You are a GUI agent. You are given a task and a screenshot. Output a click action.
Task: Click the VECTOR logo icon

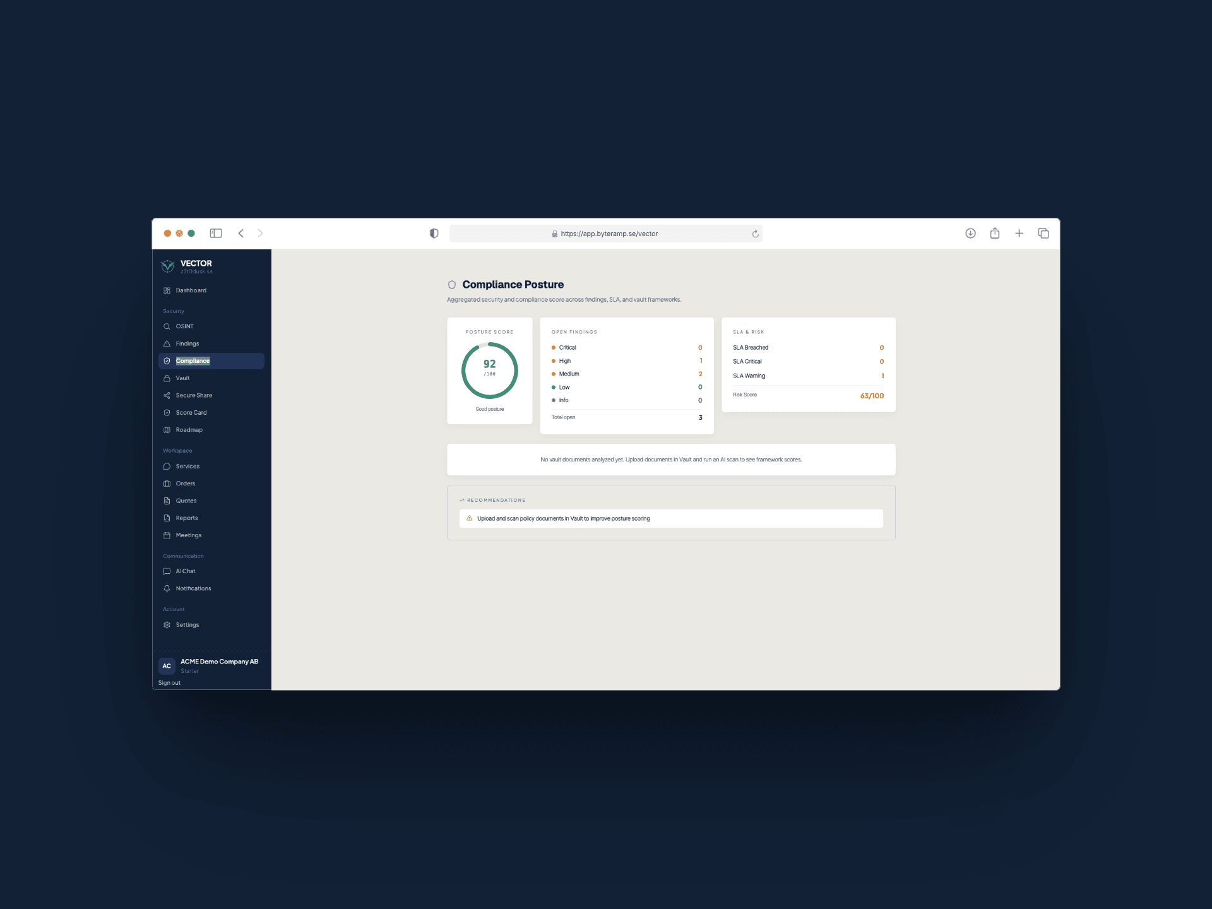pyautogui.click(x=168, y=266)
